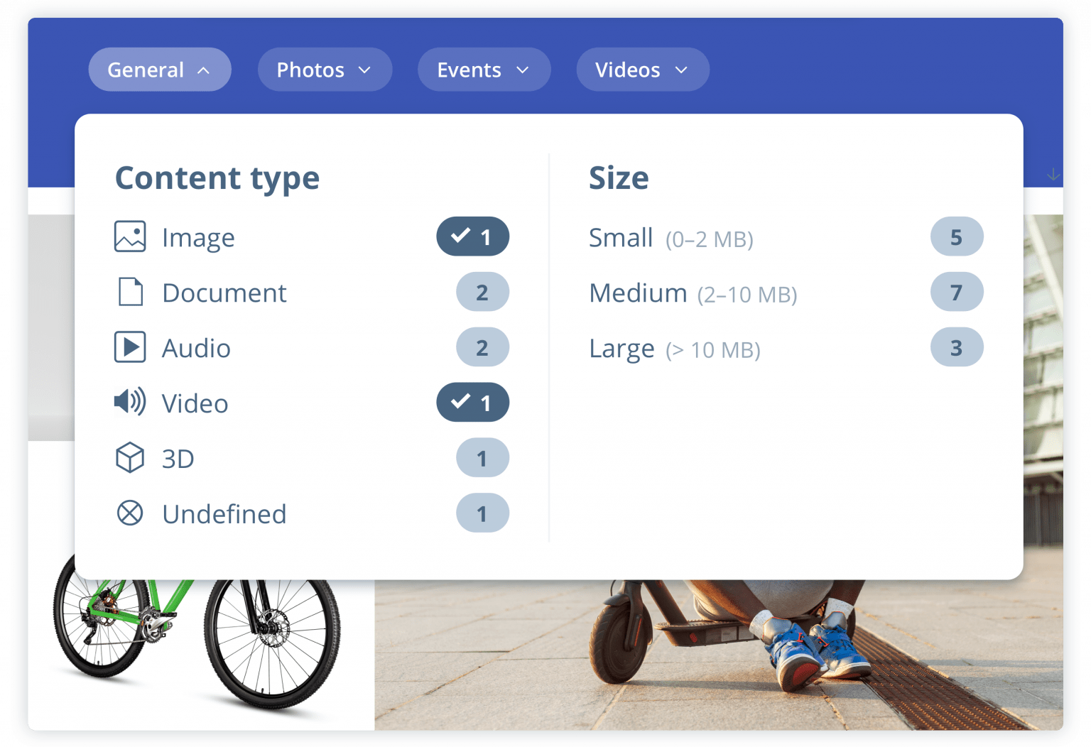Collapse the General filter panel
This screenshot has width=1091, height=747.
[x=159, y=69]
